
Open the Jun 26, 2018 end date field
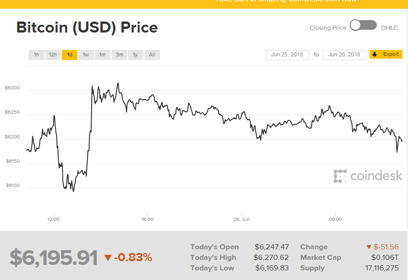[344, 55]
